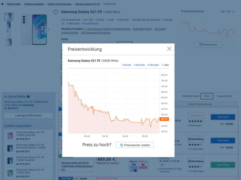
Task: Close the Preisentwicklung dialog
Action: [x=169, y=49]
